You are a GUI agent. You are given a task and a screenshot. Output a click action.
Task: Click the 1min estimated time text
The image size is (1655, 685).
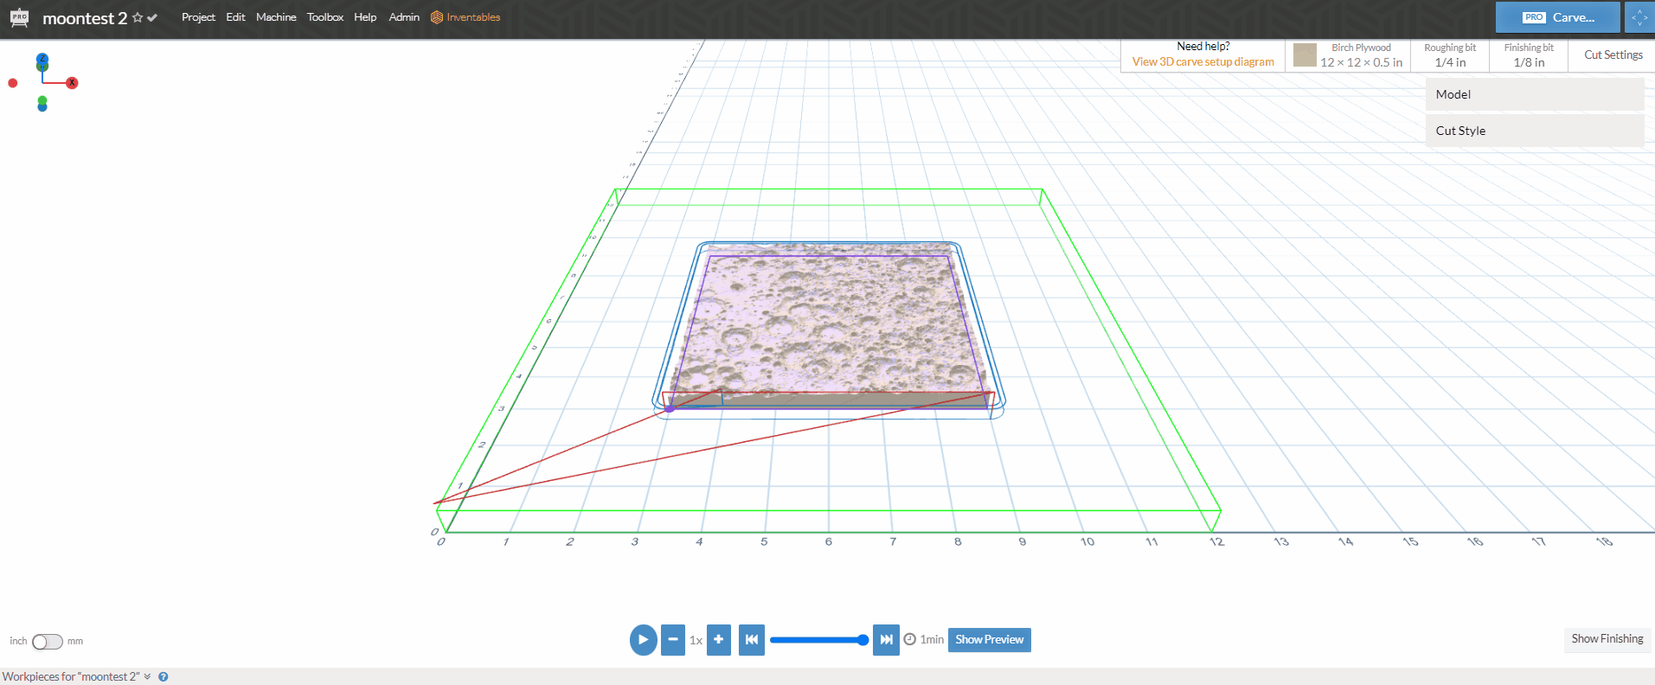pos(932,640)
